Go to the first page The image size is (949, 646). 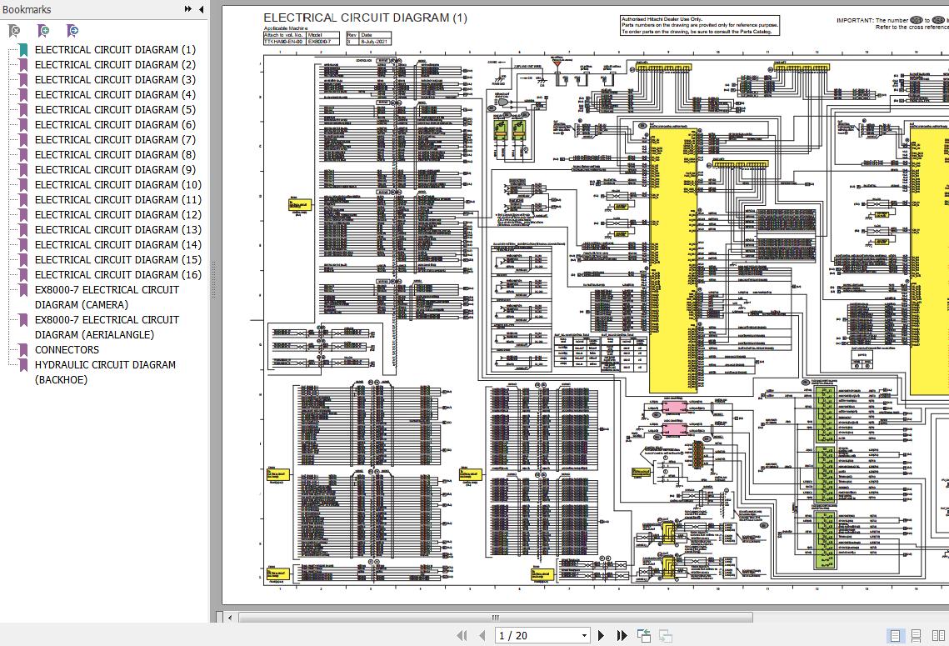462,636
